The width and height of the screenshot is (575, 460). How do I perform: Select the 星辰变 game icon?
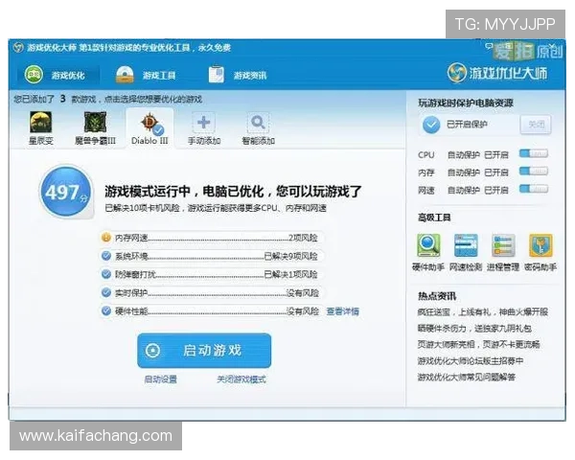[40, 122]
